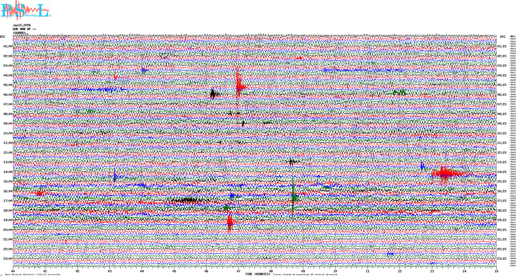Screen dimensions: 517x278
Task: Click the 05 tick on the minute axis
Action: point(174,271)
